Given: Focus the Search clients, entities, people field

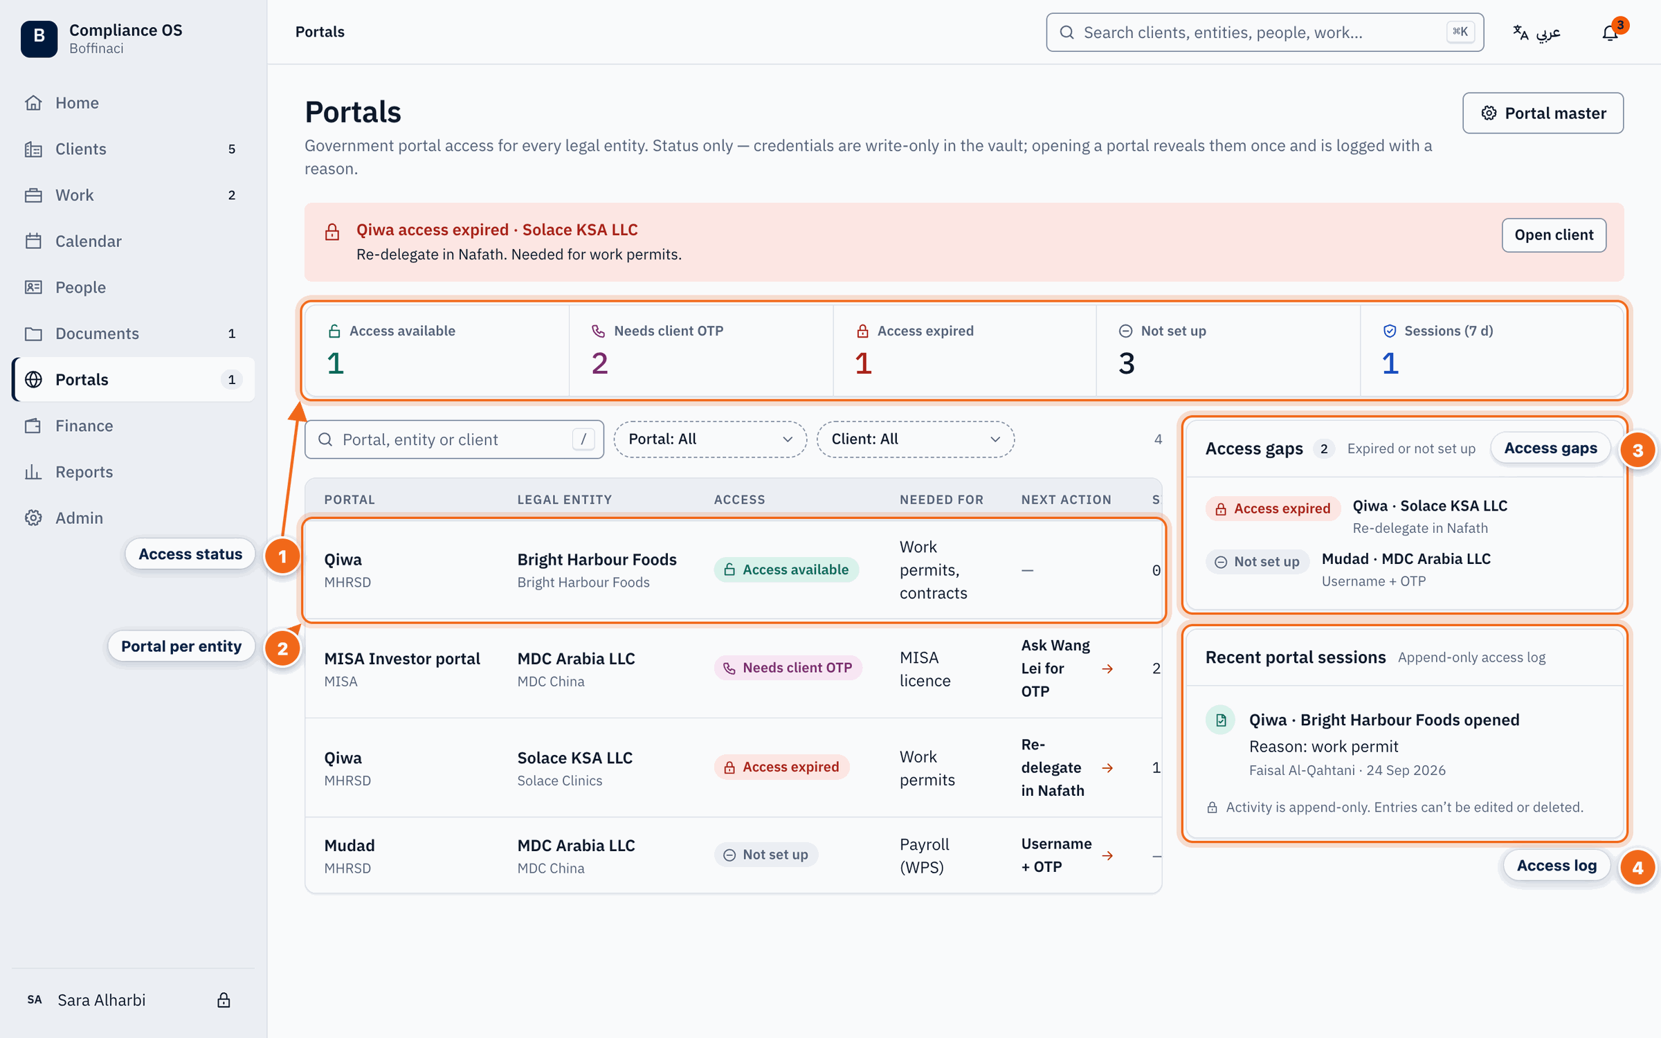Looking at the screenshot, I should pyautogui.click(x=1264, y=33).
